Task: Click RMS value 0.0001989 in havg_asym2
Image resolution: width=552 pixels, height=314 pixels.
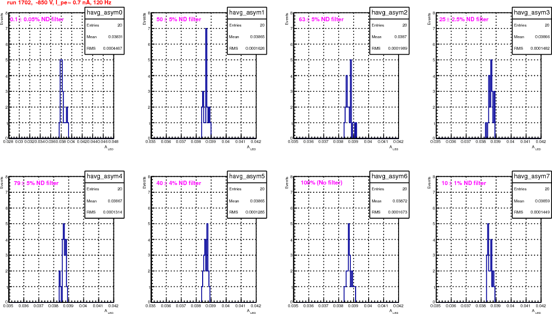Action: tap(398, 48)
